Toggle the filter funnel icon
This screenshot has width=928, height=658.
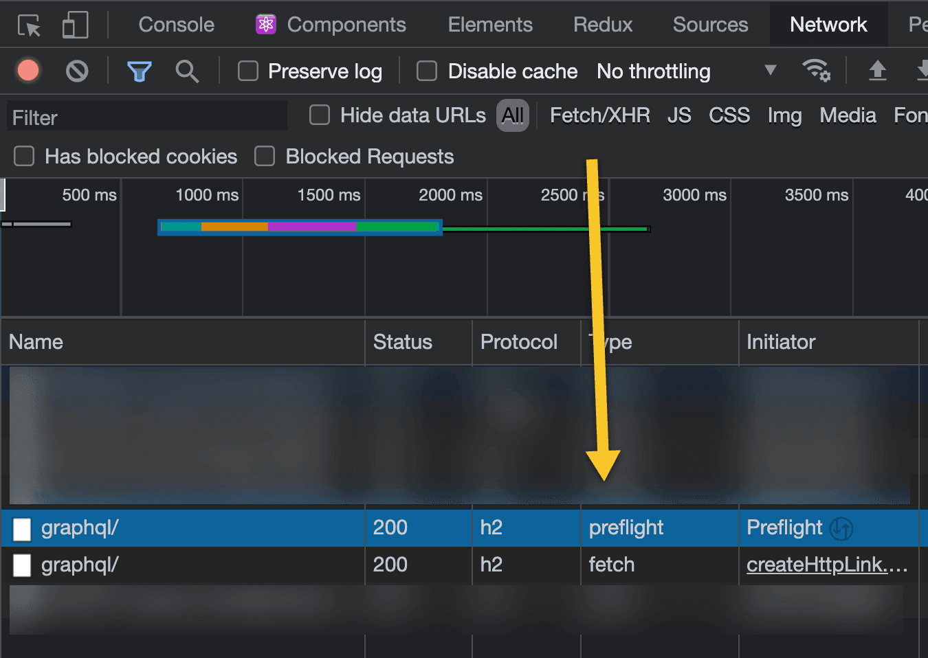click(139, 71)
